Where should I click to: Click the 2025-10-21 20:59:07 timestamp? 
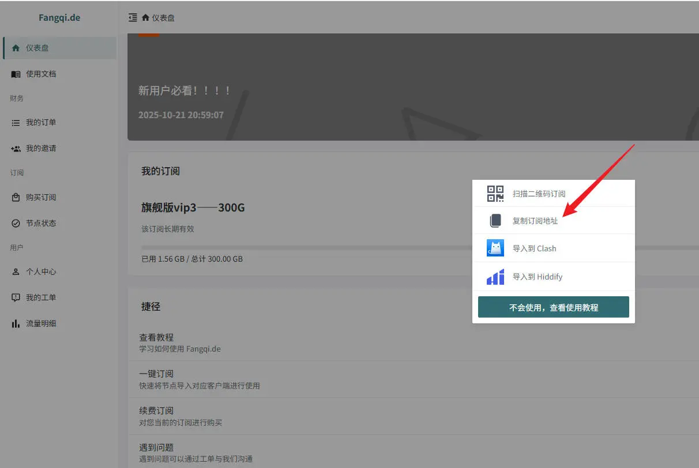coord(181,115)
